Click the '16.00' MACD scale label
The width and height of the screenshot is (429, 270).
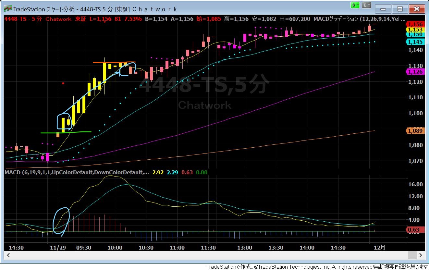(416, 184)
